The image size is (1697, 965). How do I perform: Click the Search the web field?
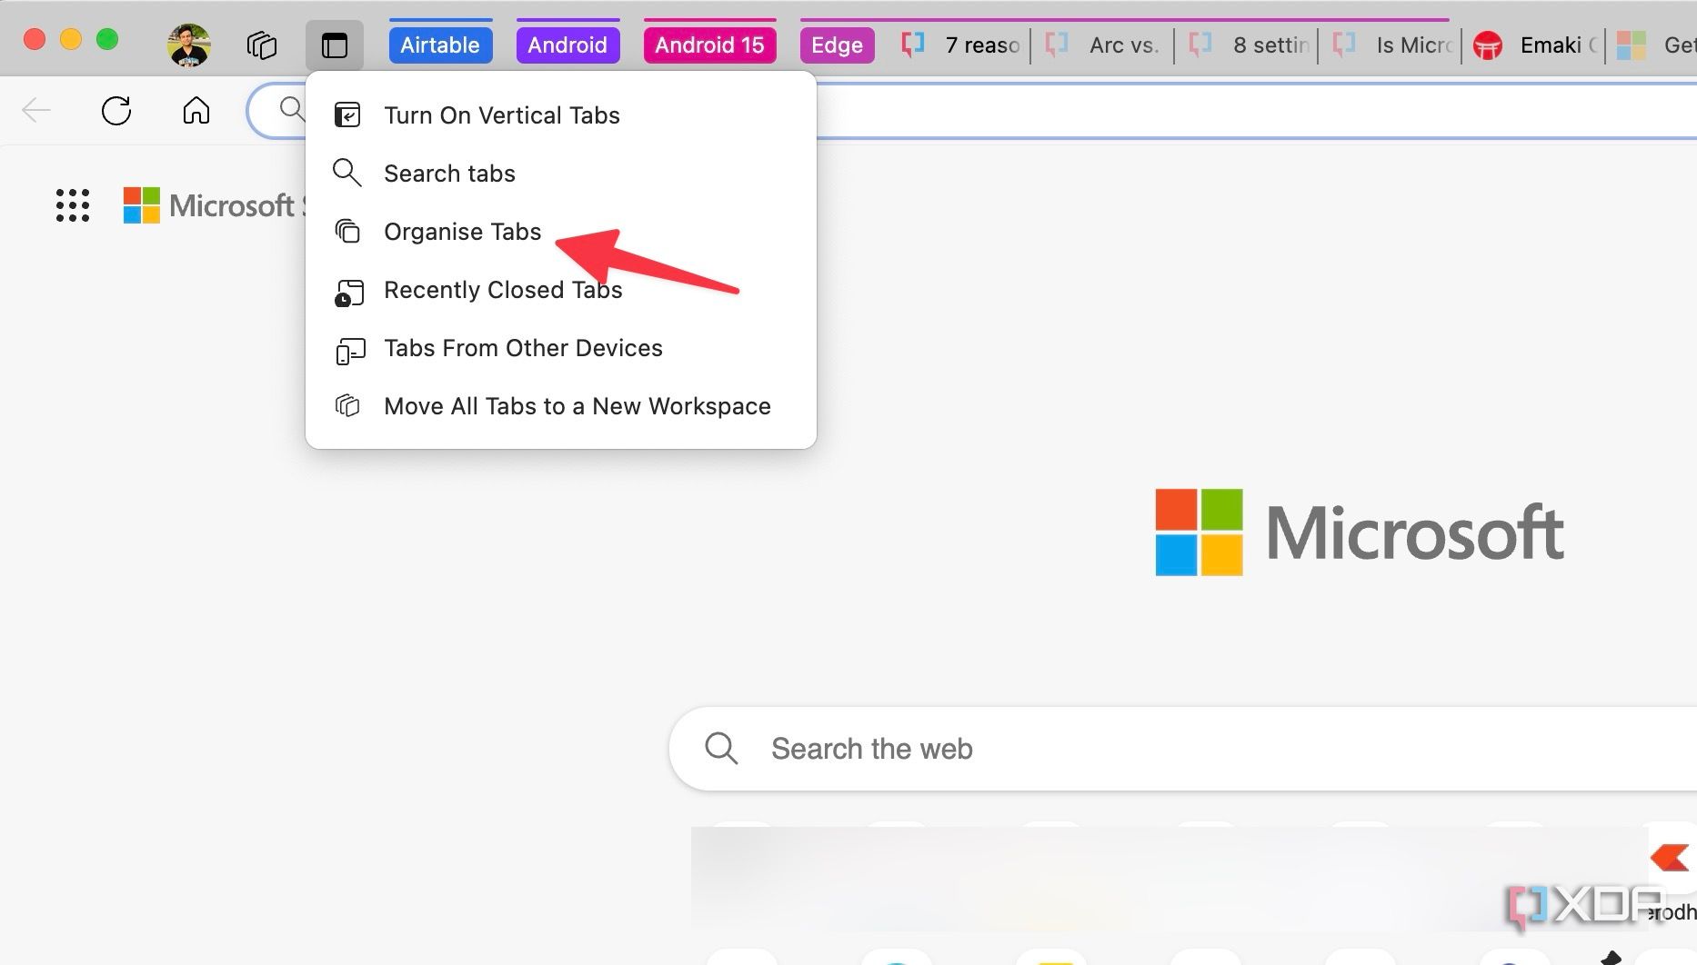point(1182,749)
